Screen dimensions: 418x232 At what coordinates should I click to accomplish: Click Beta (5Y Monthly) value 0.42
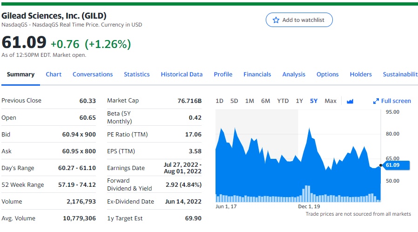point(195,117)
